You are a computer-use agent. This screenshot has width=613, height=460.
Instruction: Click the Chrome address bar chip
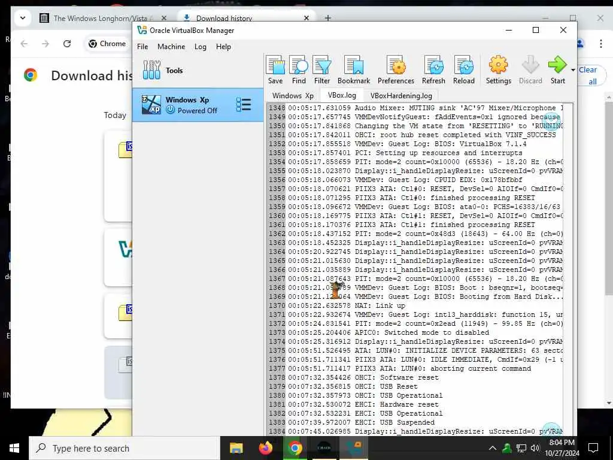[x=108, y=43]
